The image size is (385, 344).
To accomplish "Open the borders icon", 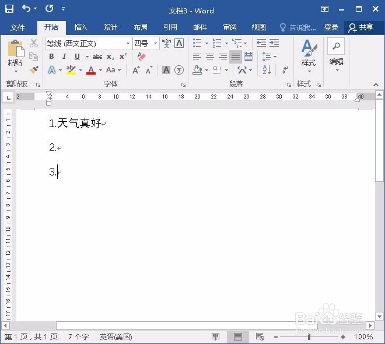I will coord(217,70).
